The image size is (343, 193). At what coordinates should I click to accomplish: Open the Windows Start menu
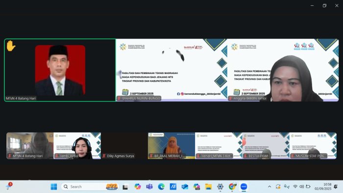(54, 187)
